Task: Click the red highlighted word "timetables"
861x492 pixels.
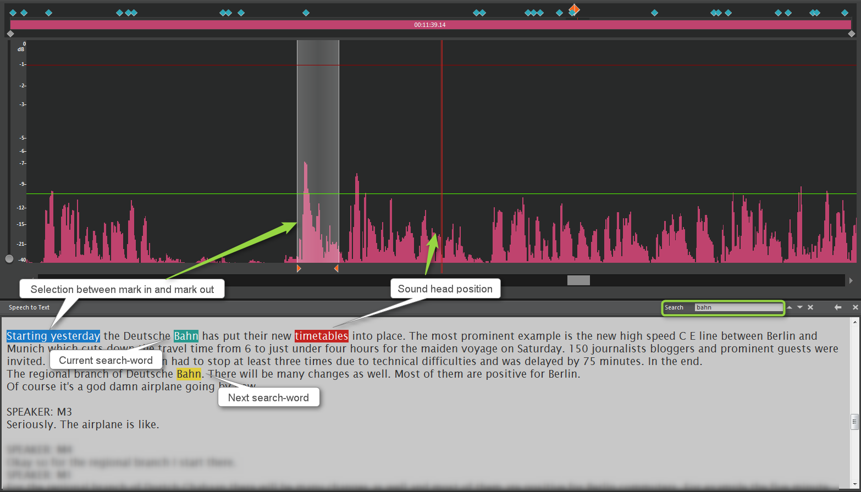Action: click(x=321, y=336)
